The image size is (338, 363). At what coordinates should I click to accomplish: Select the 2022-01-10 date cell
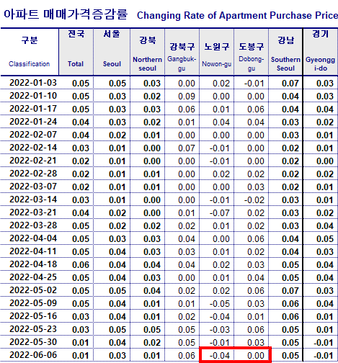[x=33, y=96]
